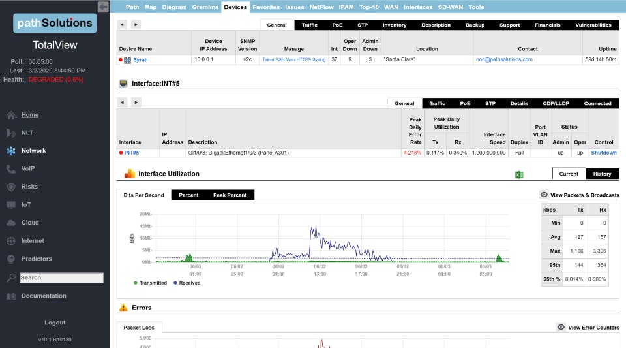Go to previous interface arrow

click(x=122, y=103)
